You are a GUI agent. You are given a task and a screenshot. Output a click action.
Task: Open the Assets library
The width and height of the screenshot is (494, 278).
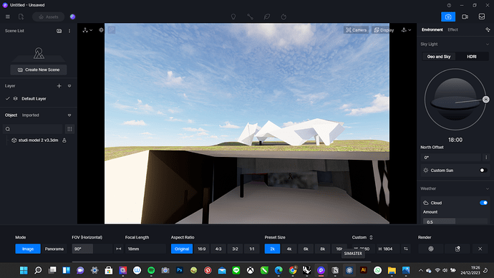click(48, 16)
